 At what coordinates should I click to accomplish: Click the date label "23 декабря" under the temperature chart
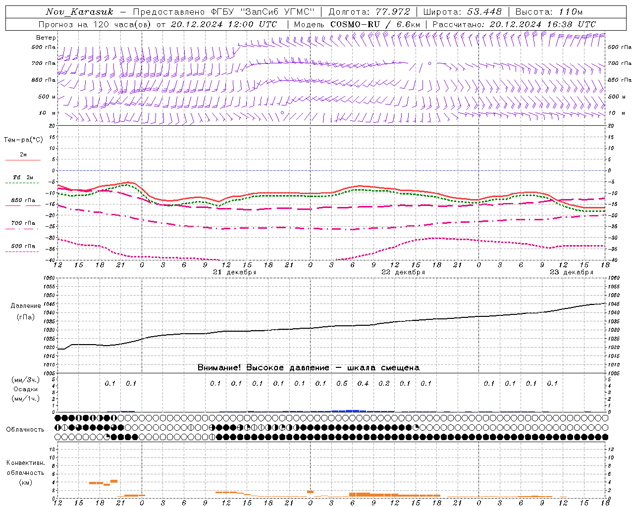[572, 272]
